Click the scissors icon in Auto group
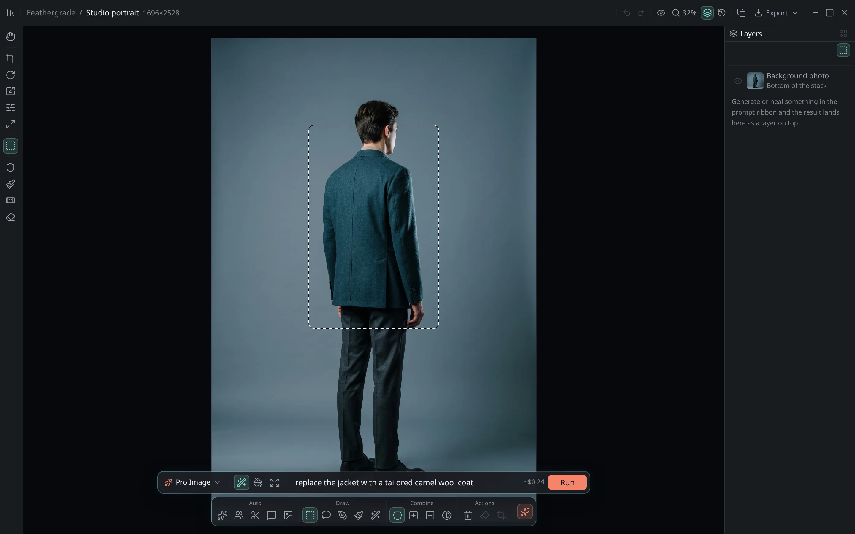This screenshot has width=855, height=534. click(x=255, y=515)
